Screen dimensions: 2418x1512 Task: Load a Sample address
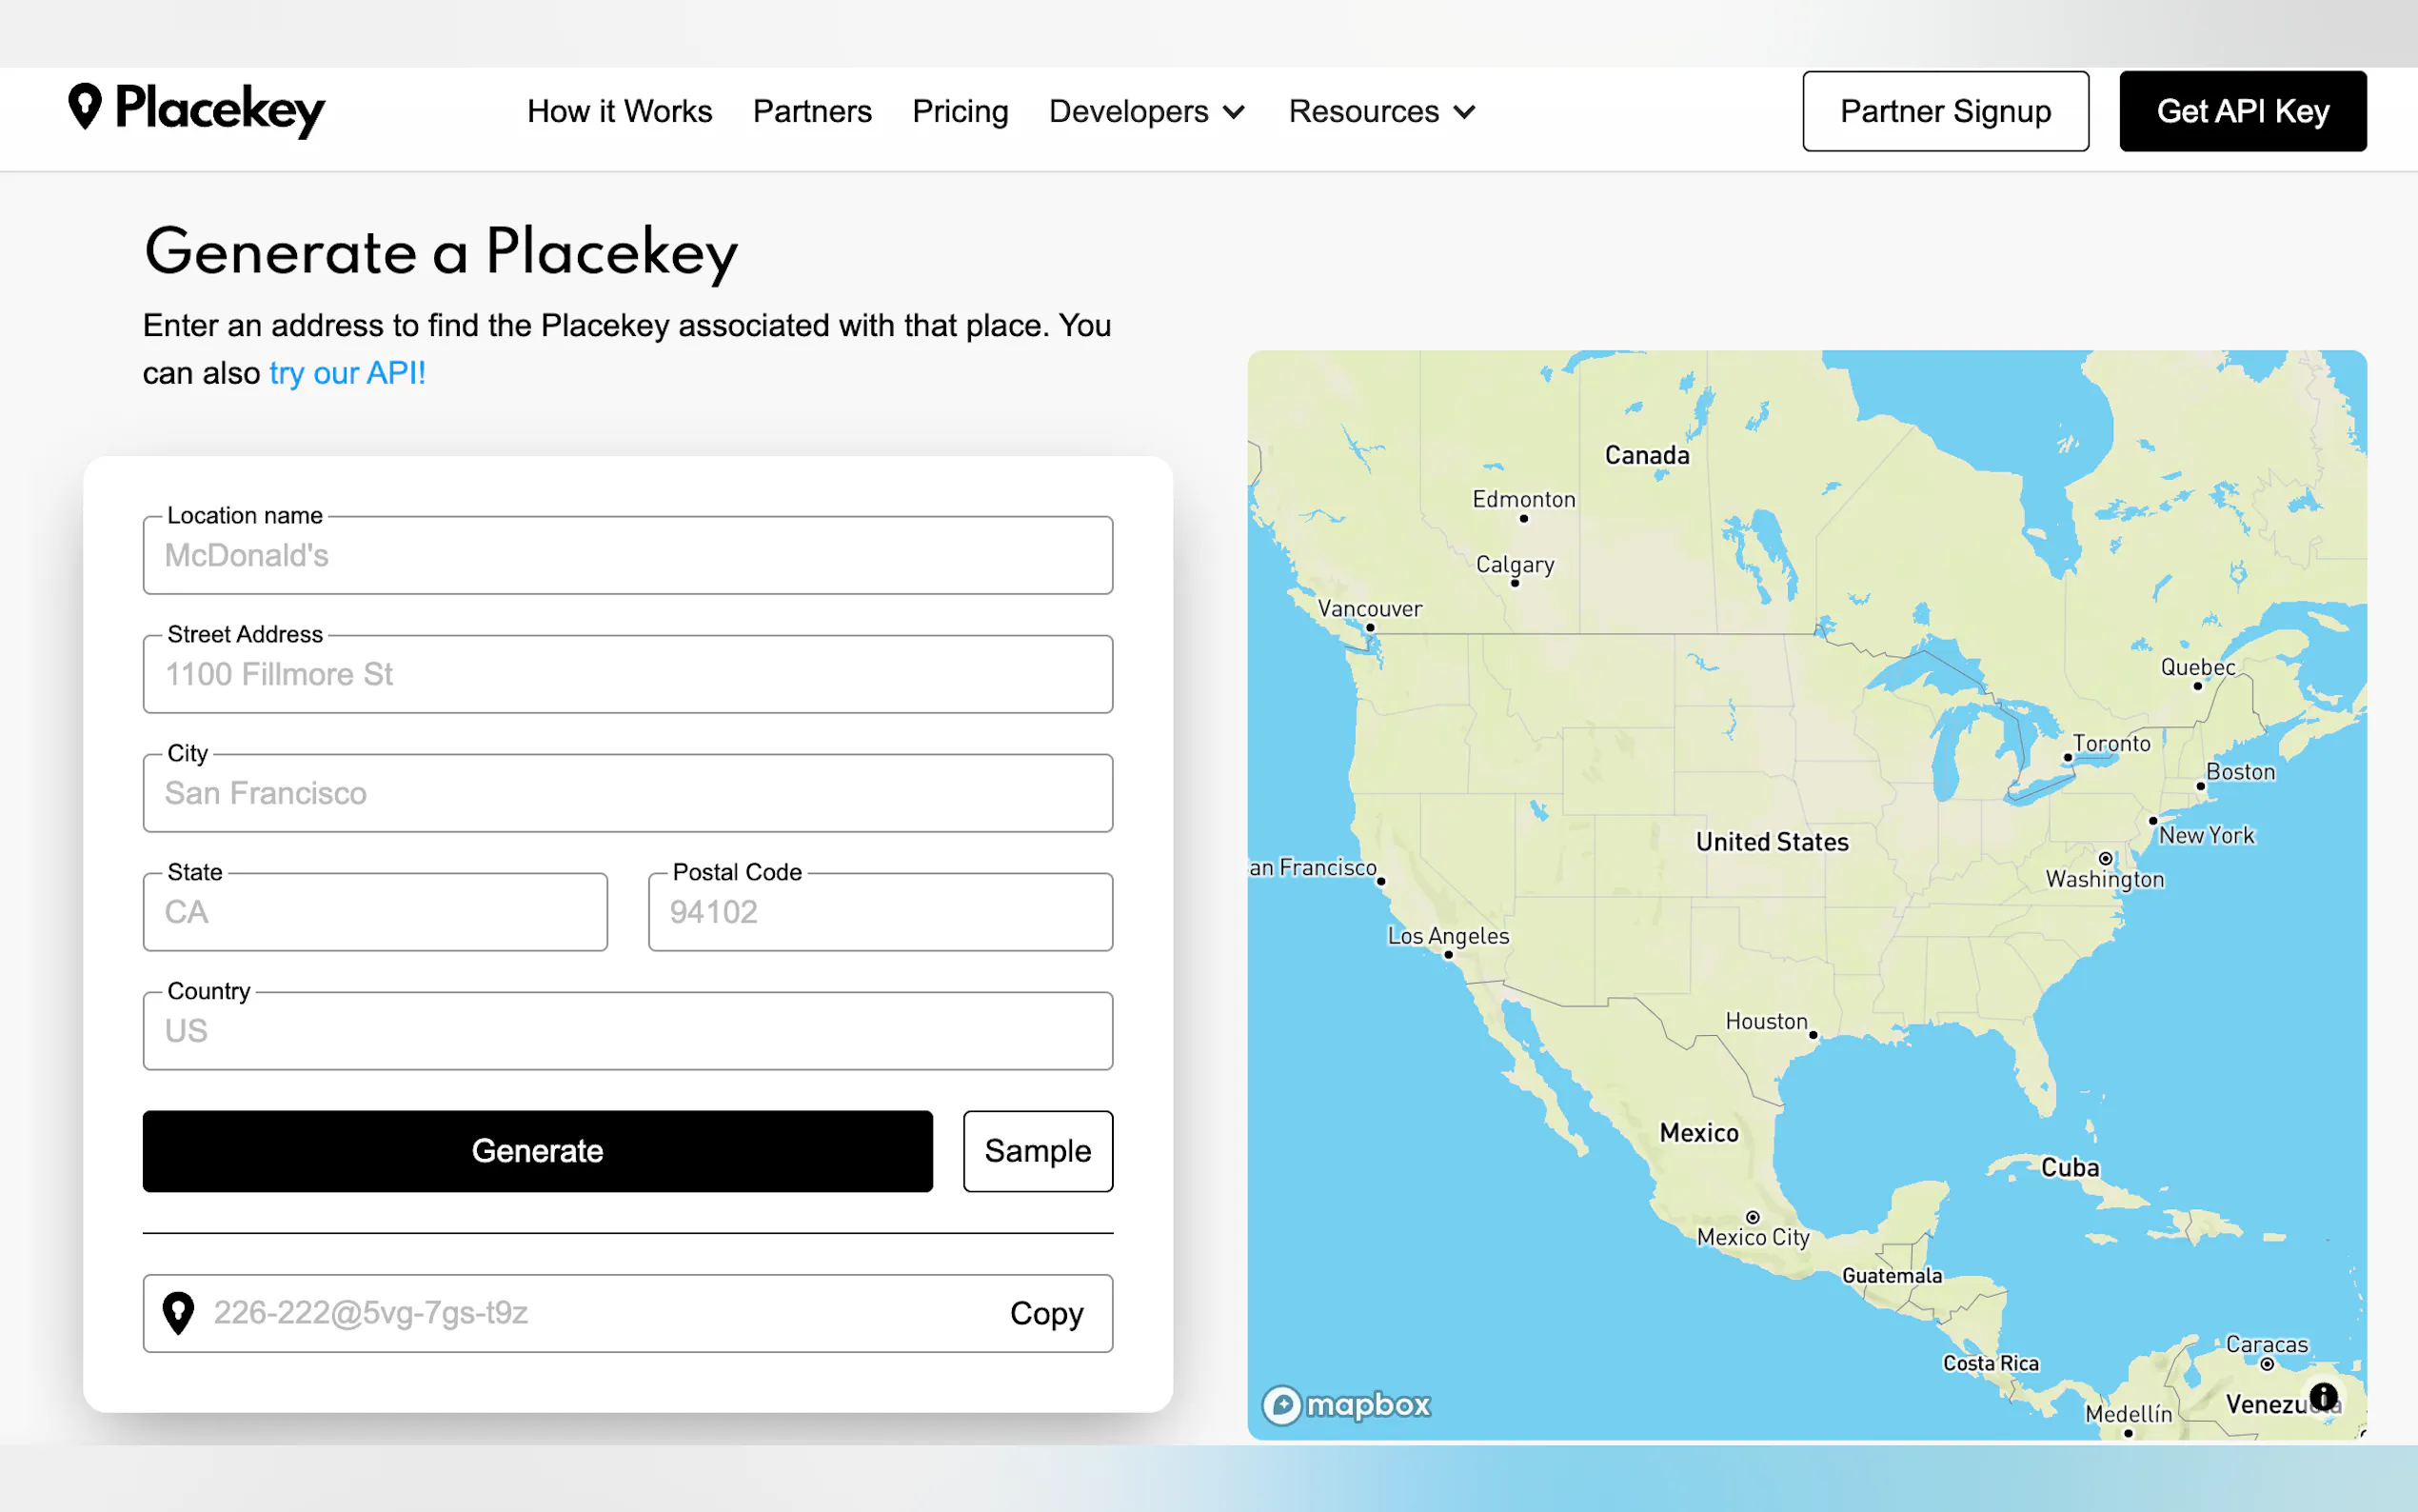click(x=1037, y=1151)
